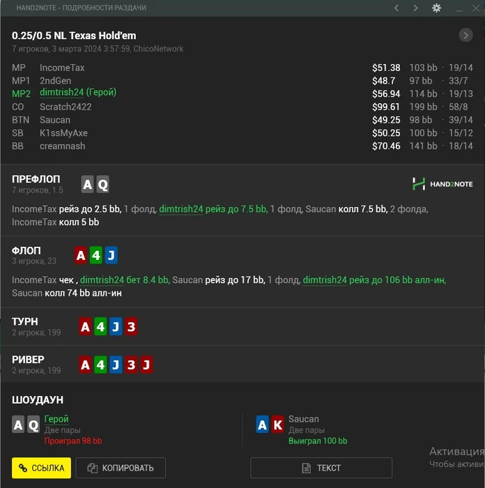Viewport: 485px width, 488px height.
Task: Click Saucan's blue A showdown card
Action: (x=262, y=425)
